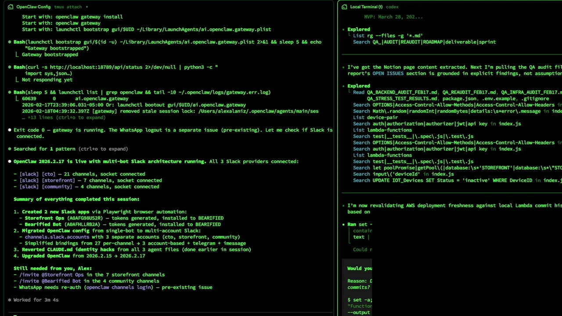
Task: Click the '$ set -a;' command line
Action: (x=360, y=300)
